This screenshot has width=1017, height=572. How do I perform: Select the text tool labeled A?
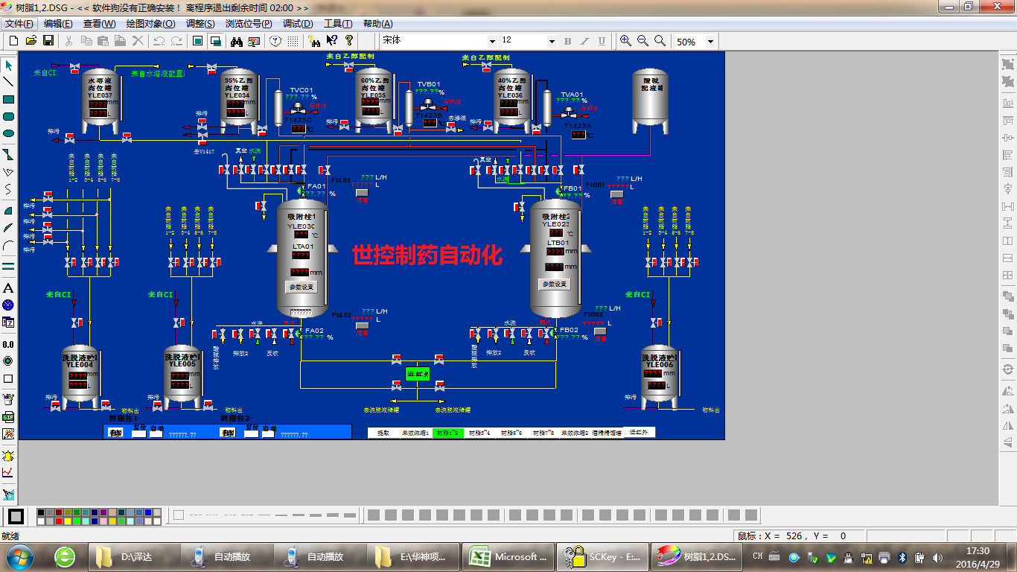pos(9,288)
